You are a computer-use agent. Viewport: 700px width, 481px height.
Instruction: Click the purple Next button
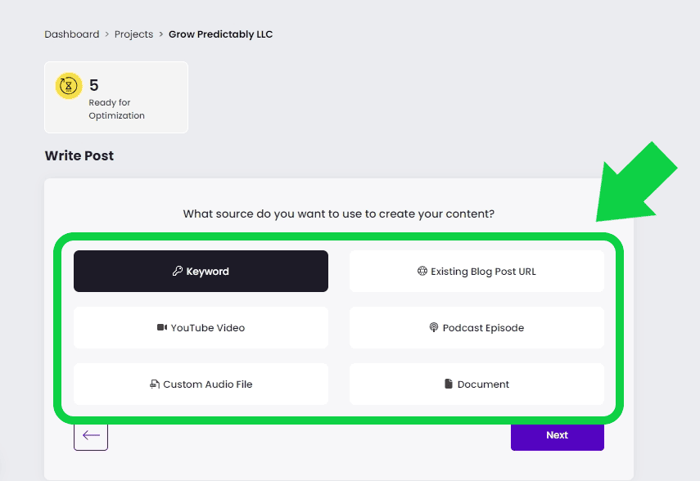558,435
